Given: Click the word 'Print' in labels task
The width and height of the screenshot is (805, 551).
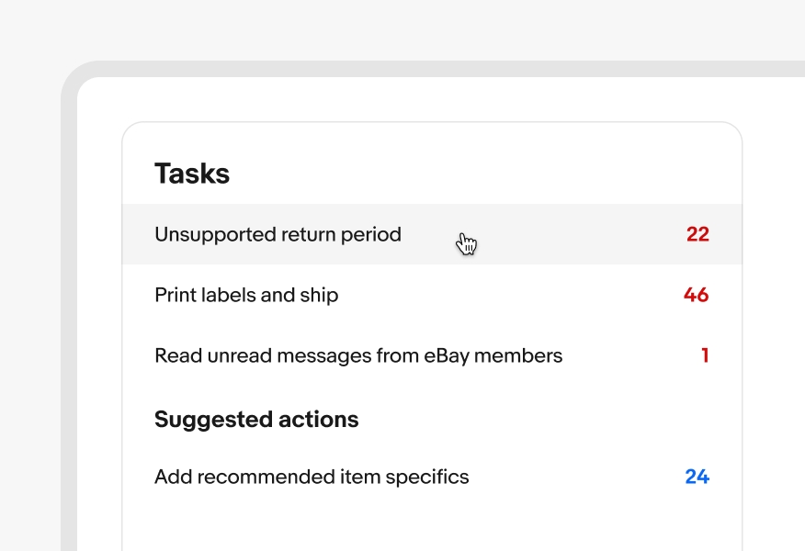Looking at the screenshot, I should [x=174, y=295].
